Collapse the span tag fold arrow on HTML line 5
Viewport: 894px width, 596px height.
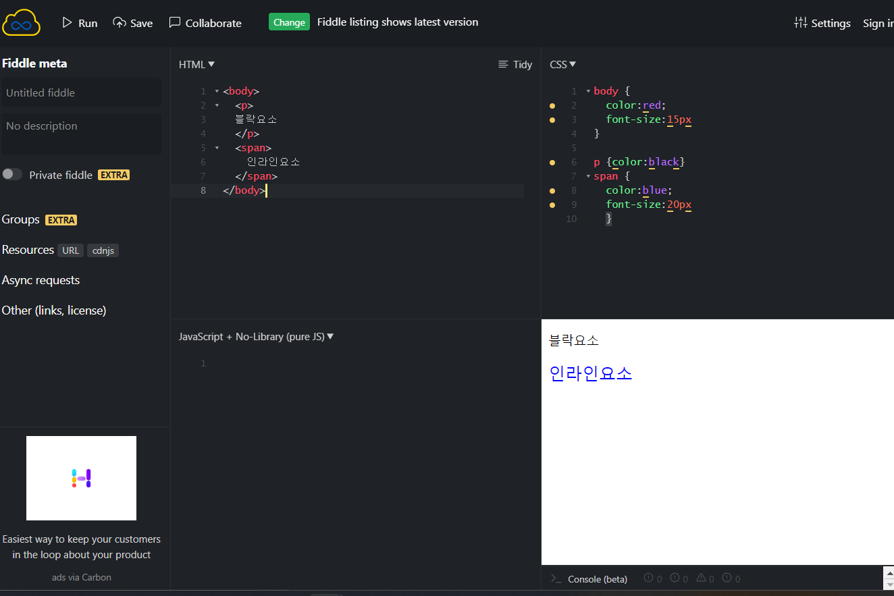coord(217,148)
